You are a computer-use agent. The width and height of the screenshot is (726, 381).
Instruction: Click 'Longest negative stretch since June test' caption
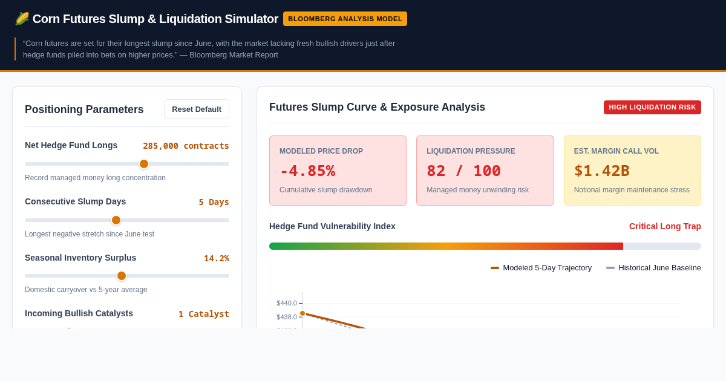tap(90, 234)
